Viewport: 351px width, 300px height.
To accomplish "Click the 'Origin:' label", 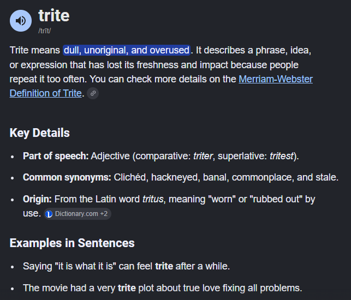I will point(37,199).
